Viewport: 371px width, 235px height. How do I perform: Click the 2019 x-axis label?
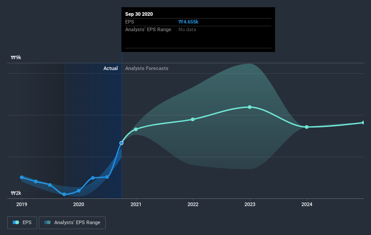point(22,204)
